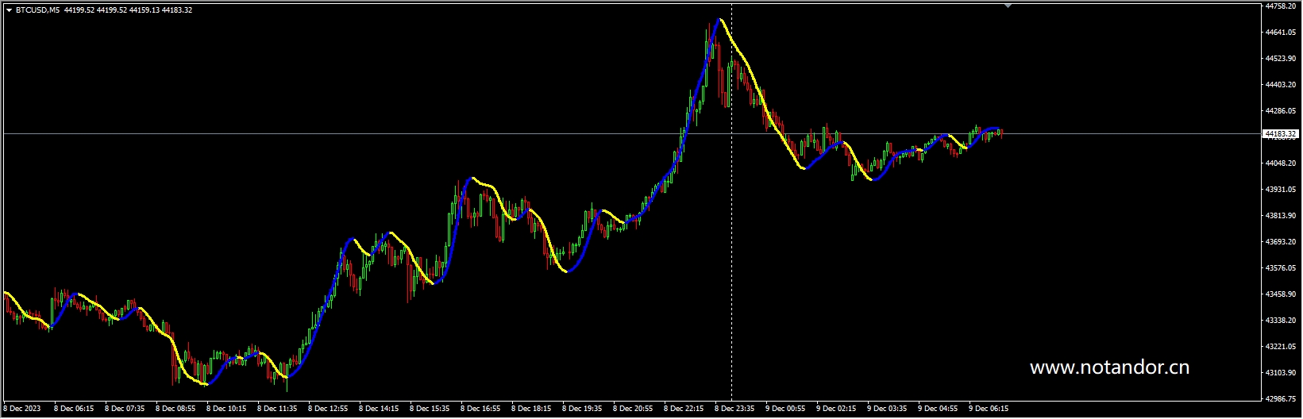
Task: Click the 8 Dec 10:15 time label
Action: [x=226, y=409]
